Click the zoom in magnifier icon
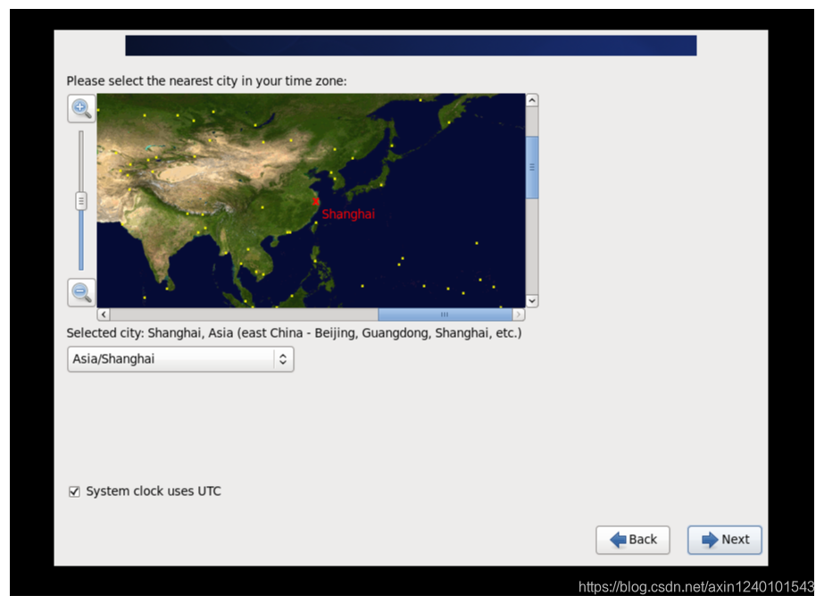824x604 pixels. 81,108
